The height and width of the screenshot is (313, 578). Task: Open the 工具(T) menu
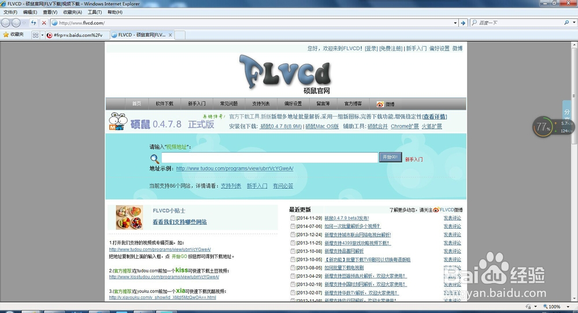coord(95,12)
